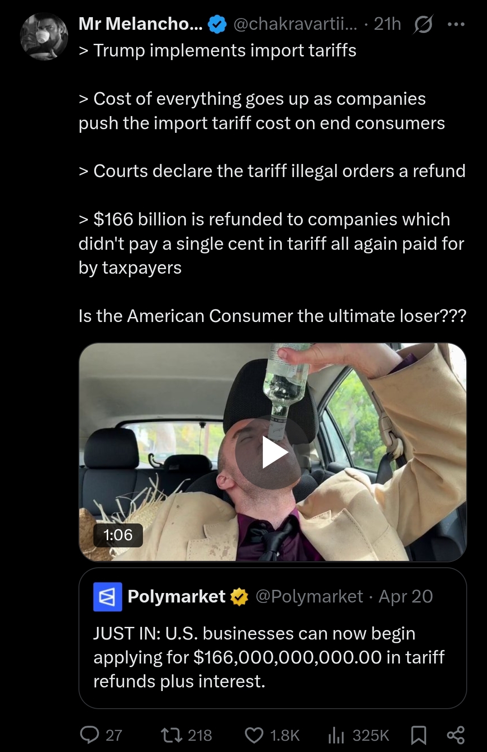This screenshot has width=487, height=752.
Task: Repost this tweet using retweet icon
Action: tap(172, 735)
